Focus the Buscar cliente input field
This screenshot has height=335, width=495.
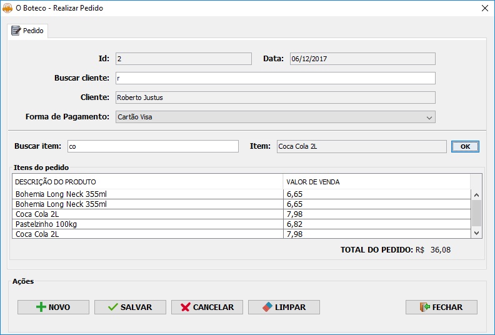point(275,78)
